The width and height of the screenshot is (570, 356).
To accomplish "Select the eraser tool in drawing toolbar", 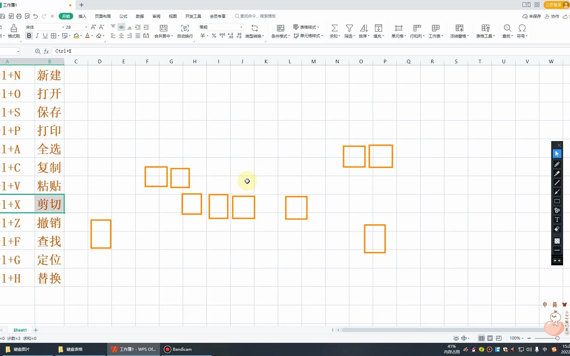I will click(x=557, y=229).
